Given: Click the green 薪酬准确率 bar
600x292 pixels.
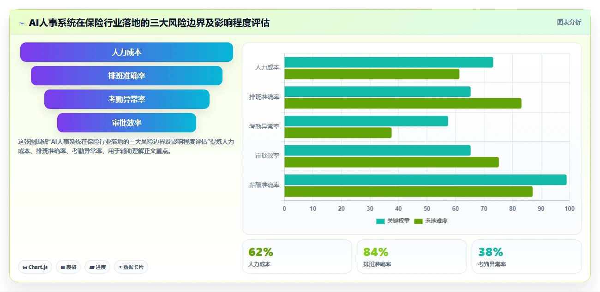Looking at the screenshot, I should pos(408,191).
